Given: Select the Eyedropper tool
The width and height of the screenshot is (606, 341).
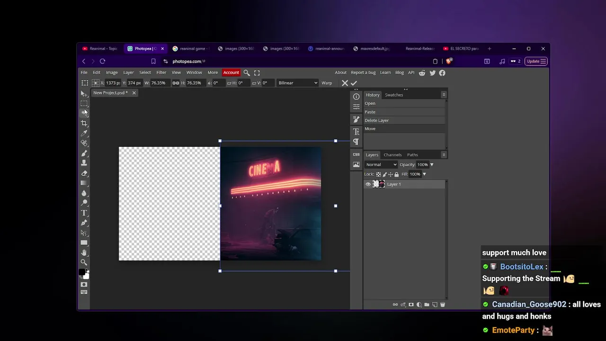Looking at the screenshot, I should (x=84, y=133).
